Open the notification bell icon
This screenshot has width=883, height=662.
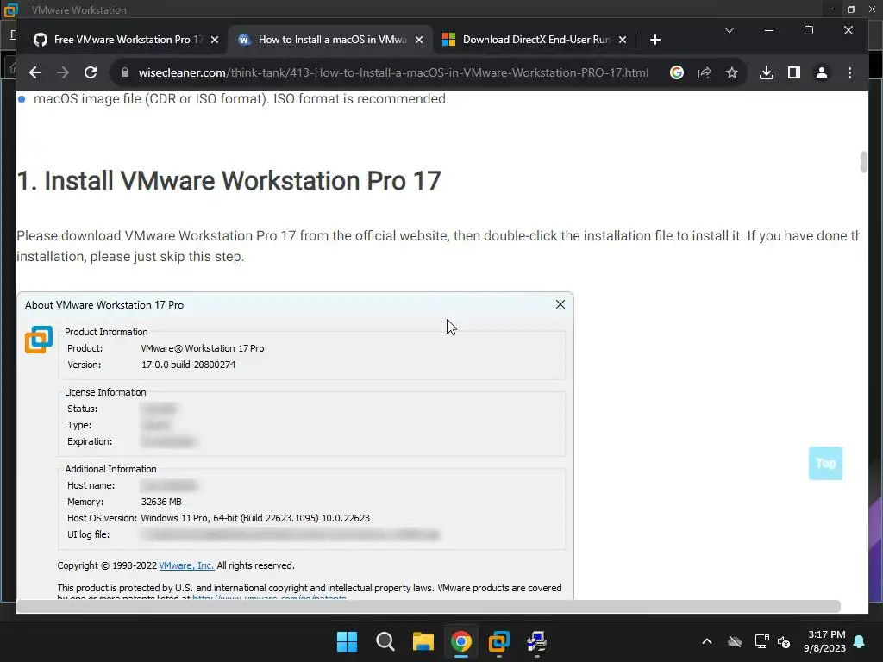(859, 641)
